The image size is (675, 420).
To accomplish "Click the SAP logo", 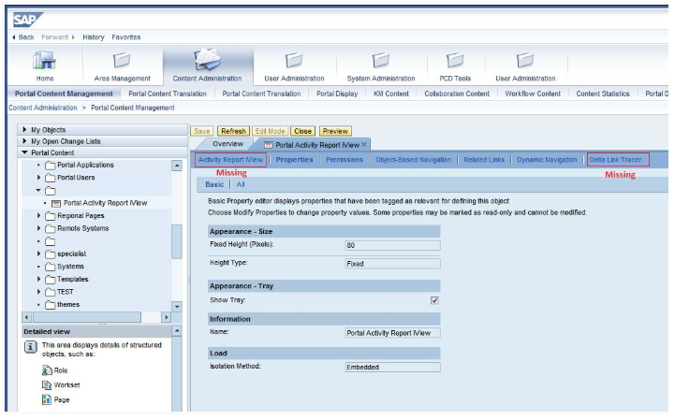I will tap(27, 20).
